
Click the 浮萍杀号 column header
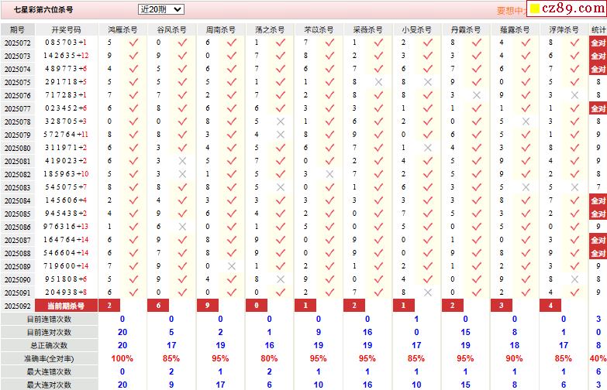[564, 29]
